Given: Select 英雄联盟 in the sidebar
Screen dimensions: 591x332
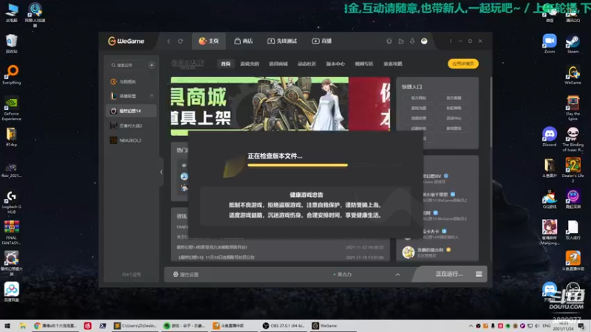Looking at the screenshot, I should [x=131, y=97].
